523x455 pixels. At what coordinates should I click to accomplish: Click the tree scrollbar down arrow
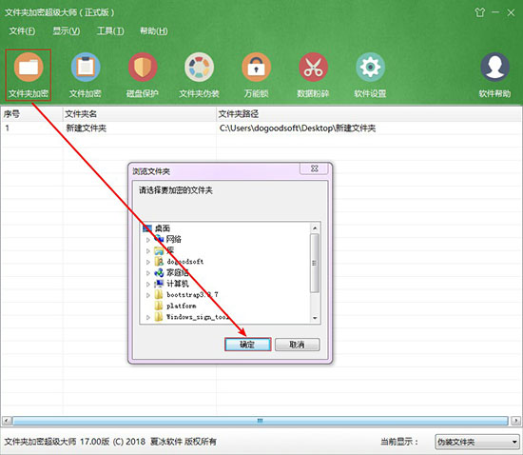click(315, 318)
